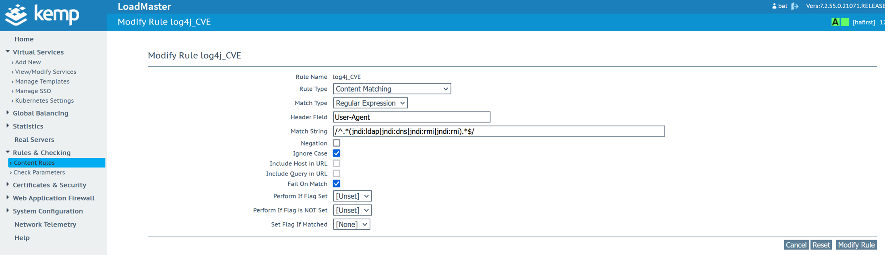This screenshot has height=255, width=885.
Task: Toggle the Negation checkbox
Action: click(337, 143)
